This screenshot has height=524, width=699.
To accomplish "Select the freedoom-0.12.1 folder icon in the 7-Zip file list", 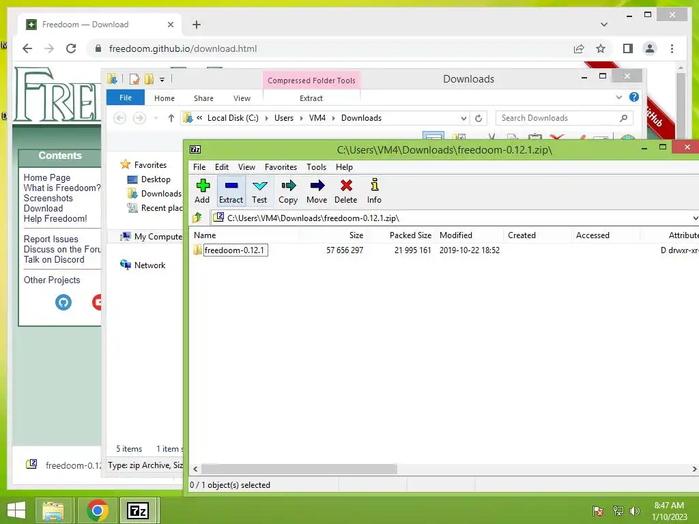I will 197,250.
